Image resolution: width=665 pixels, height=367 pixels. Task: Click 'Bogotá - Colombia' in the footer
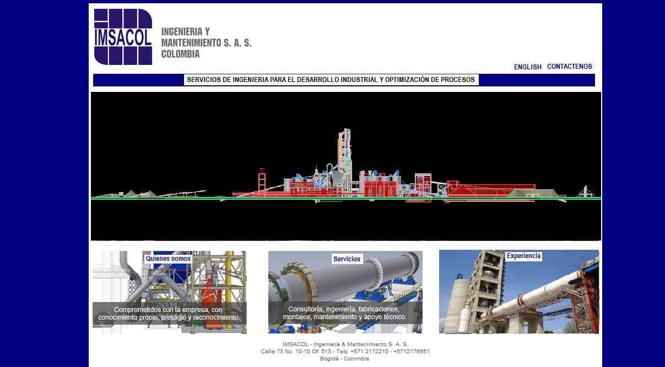(345, 359)
